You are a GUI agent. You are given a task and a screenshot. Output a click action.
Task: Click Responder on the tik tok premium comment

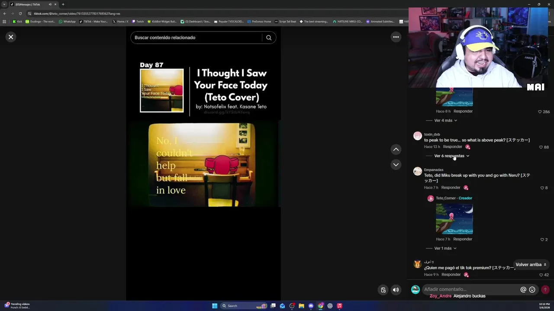tap(451, 274)
